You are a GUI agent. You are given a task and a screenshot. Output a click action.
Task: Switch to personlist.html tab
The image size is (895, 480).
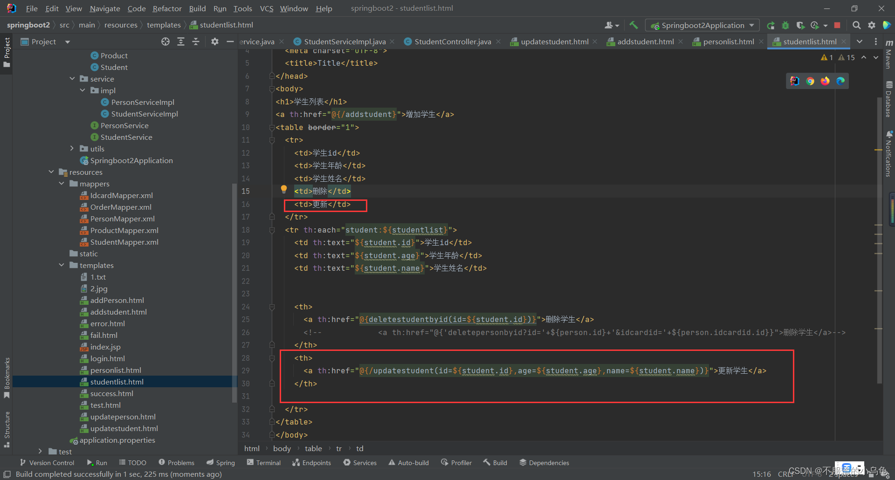[729, 41]
